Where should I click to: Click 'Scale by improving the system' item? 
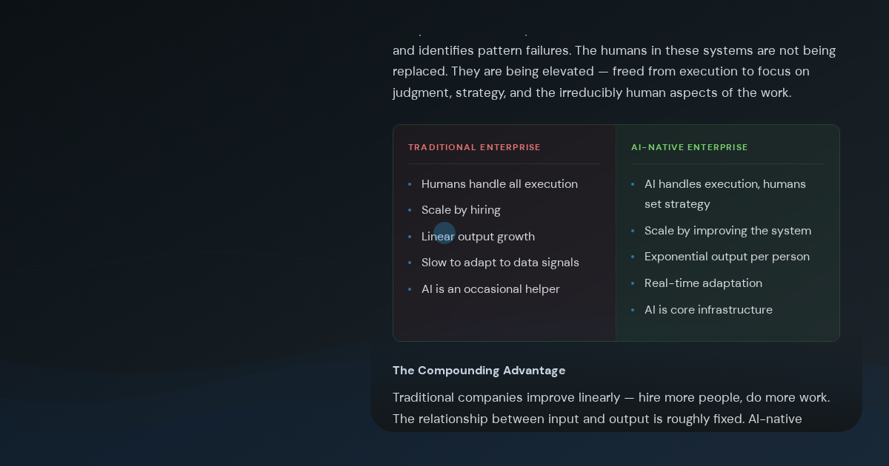(727, 231)
